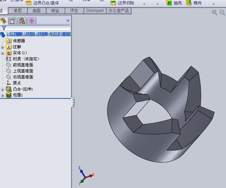Select 零件1 root tree item
226x188 pixels.
click(x=39, y=34)
